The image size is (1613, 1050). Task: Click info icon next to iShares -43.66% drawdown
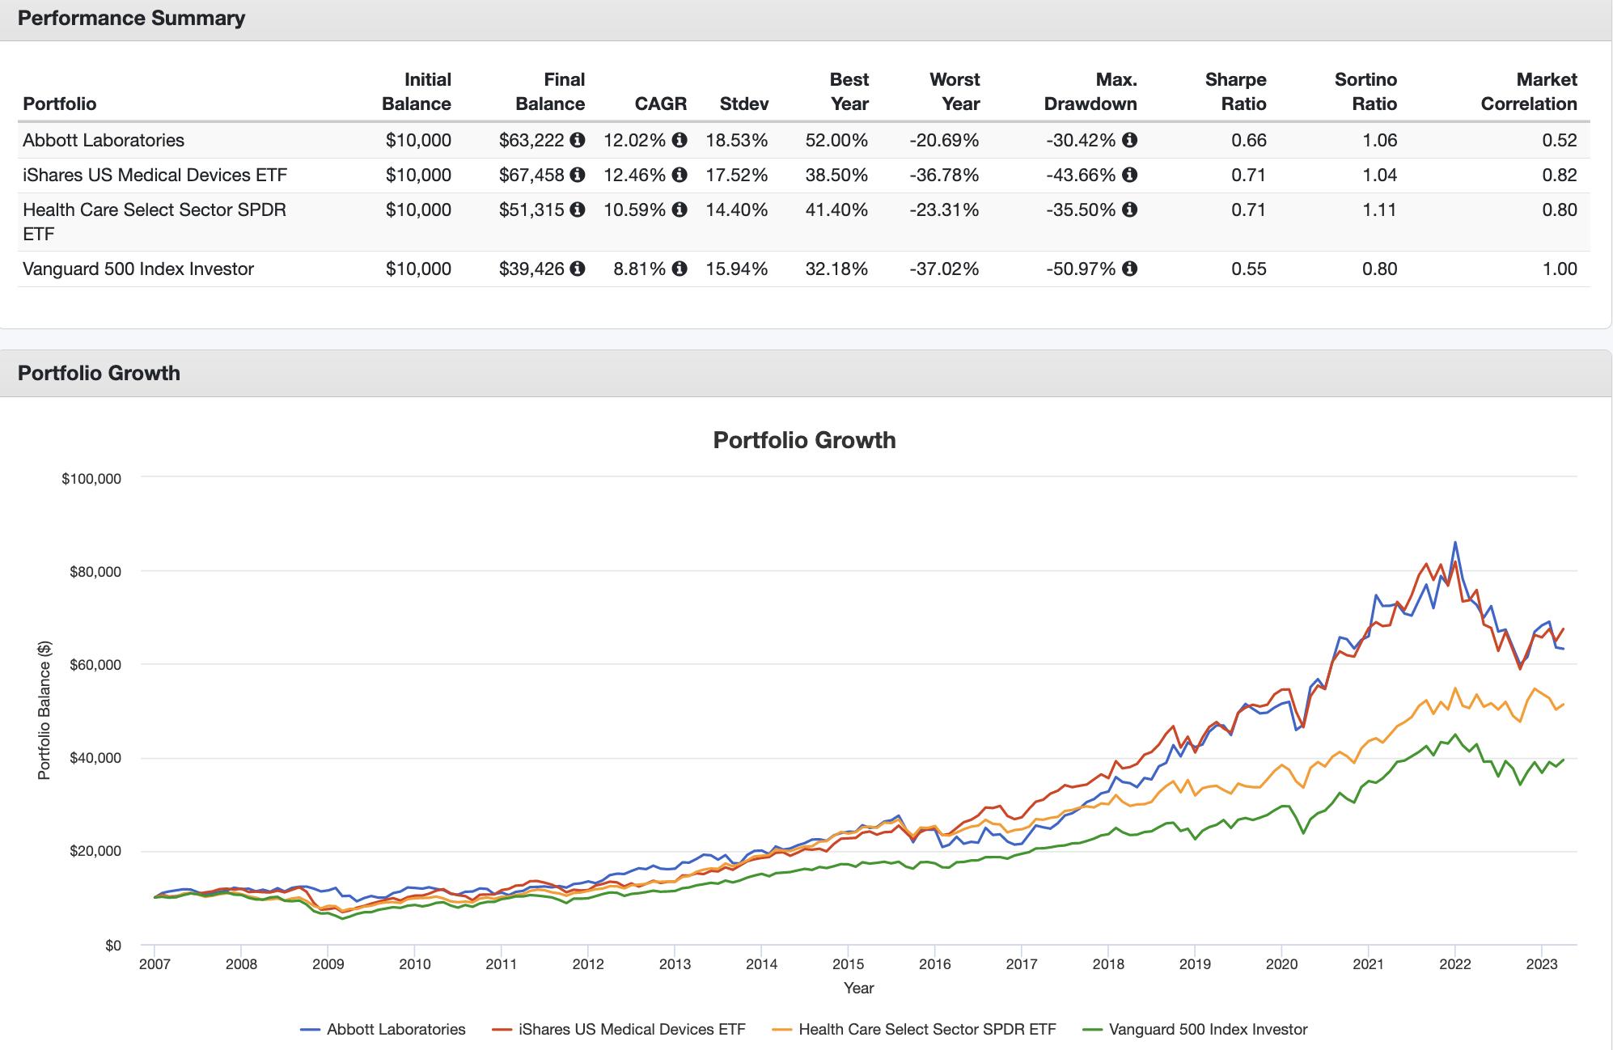coord(1129,175)
